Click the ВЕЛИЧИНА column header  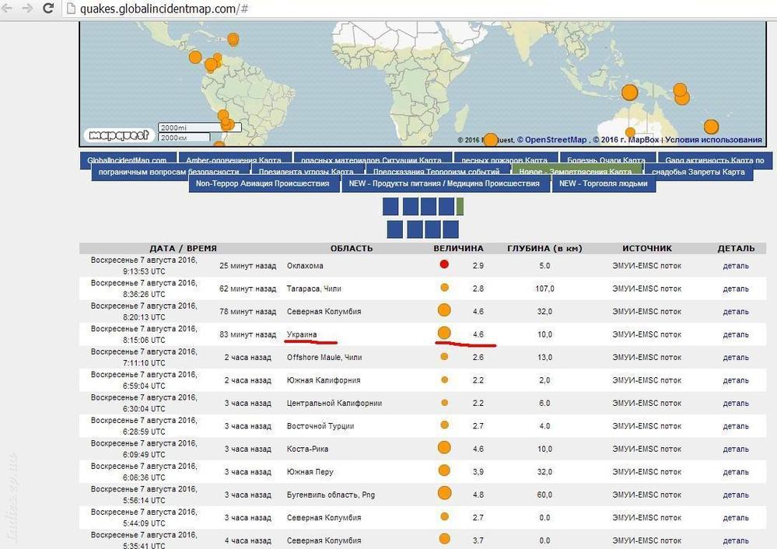(x=458, y=248)
